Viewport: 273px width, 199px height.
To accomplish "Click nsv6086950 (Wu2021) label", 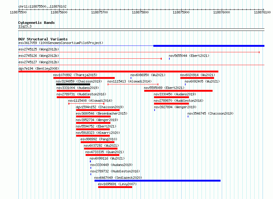I will (148, 75).
